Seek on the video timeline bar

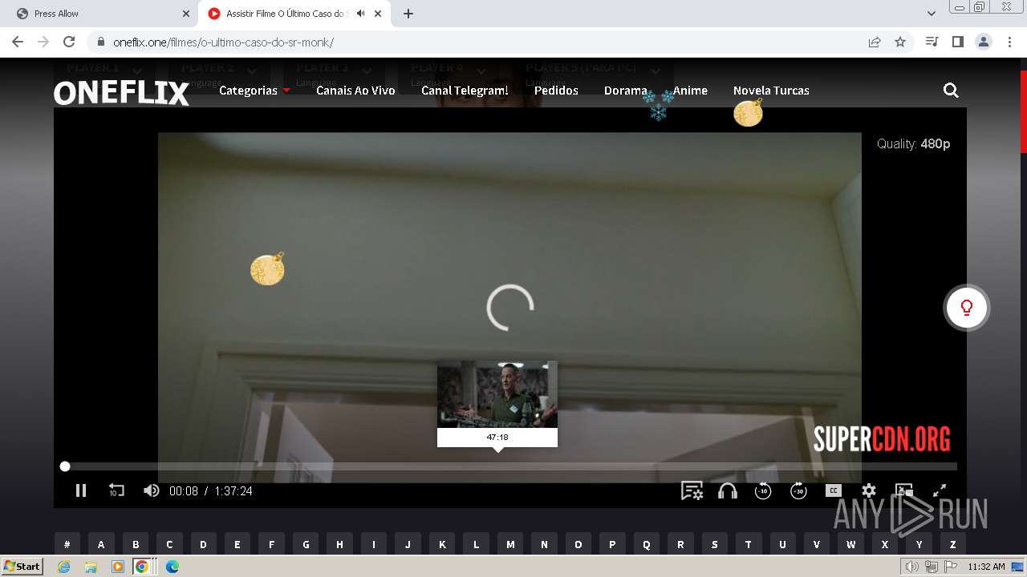pos(510,466)
